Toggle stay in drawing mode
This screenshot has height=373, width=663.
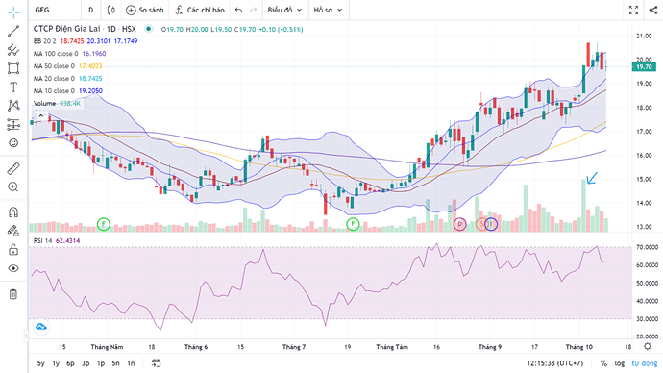(13, 231)
